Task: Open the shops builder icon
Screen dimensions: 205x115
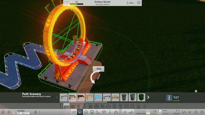Action: pyautogui.click(x=86, y=112)
